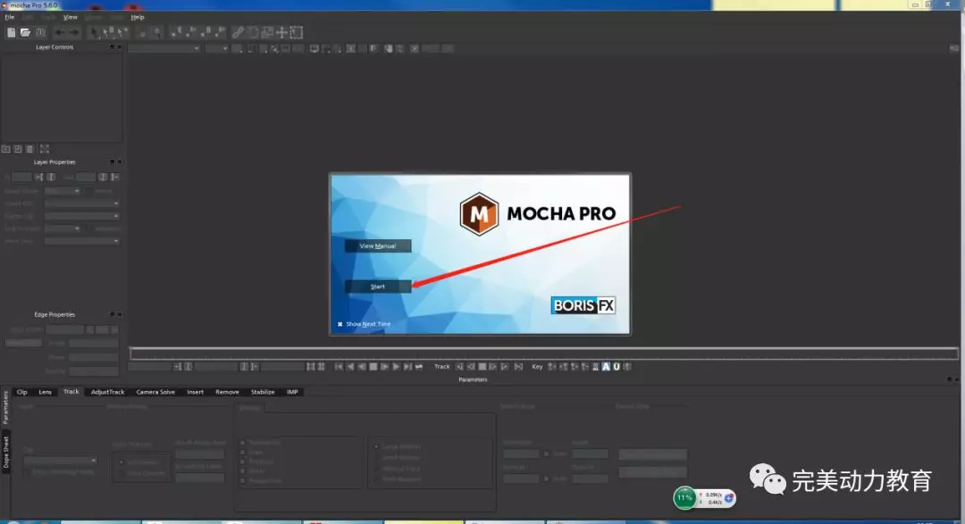
Task: Click the Edge Width input field
Action: [64, 329]
